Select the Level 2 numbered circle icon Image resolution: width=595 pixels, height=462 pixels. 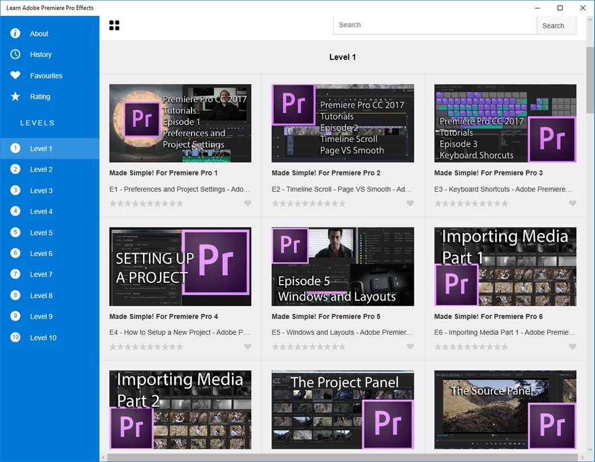[15, 169]
